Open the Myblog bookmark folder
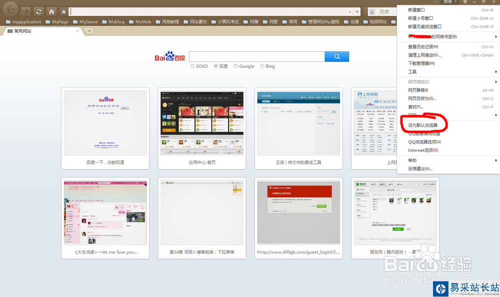The height and width of the screenshot is (297, 500). (113, 21)
